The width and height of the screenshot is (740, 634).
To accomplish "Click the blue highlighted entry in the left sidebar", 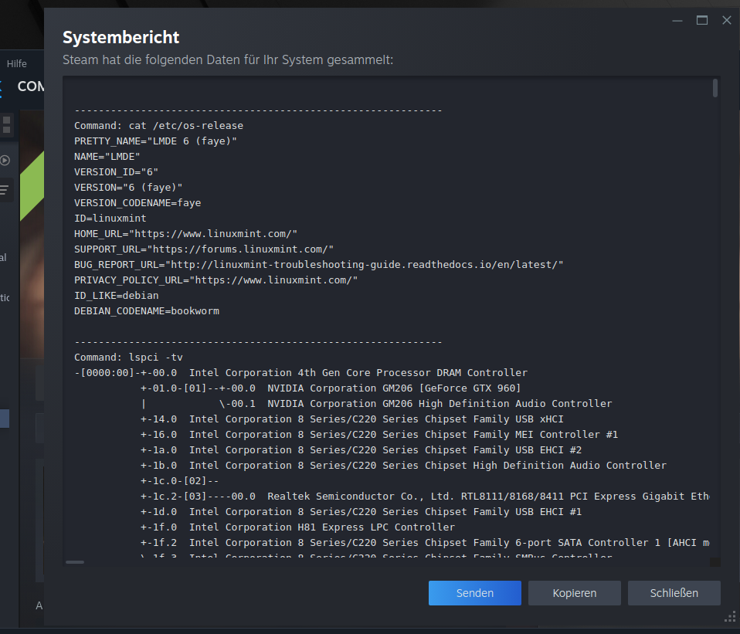I will point(4,417).
